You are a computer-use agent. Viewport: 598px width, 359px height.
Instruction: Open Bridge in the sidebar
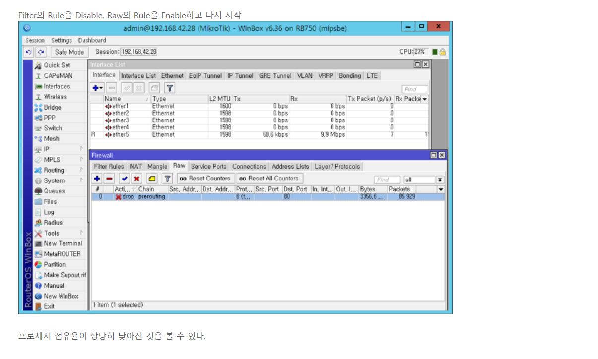(53, 107)
